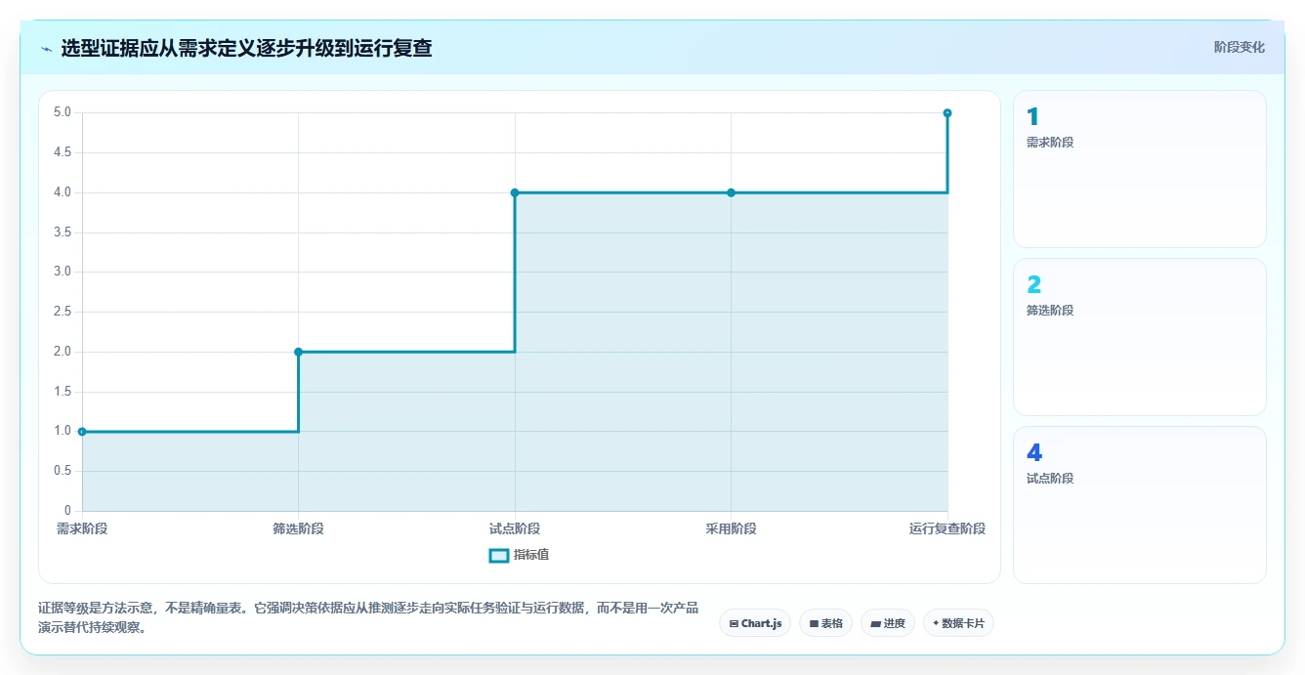Click the 运行复查阶段 x-axis label
This screenshot has width=1305, height=675.
point(947,528)
